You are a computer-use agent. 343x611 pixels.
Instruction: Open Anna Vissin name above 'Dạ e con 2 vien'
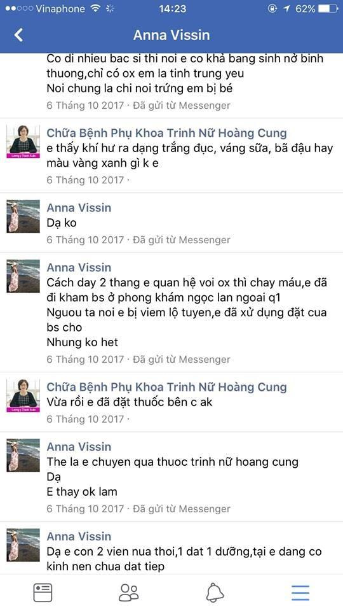[79, 536]
